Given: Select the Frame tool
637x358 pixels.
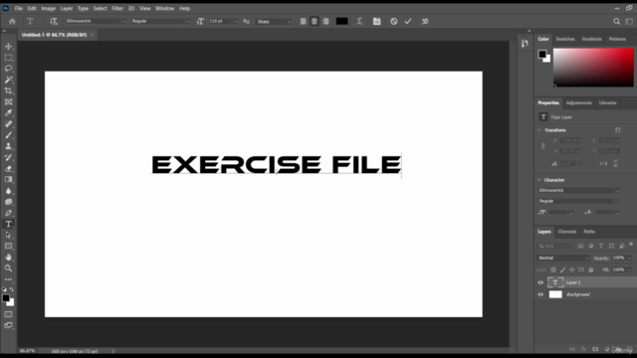Looking at the screenshot, I should coord(9,101).
